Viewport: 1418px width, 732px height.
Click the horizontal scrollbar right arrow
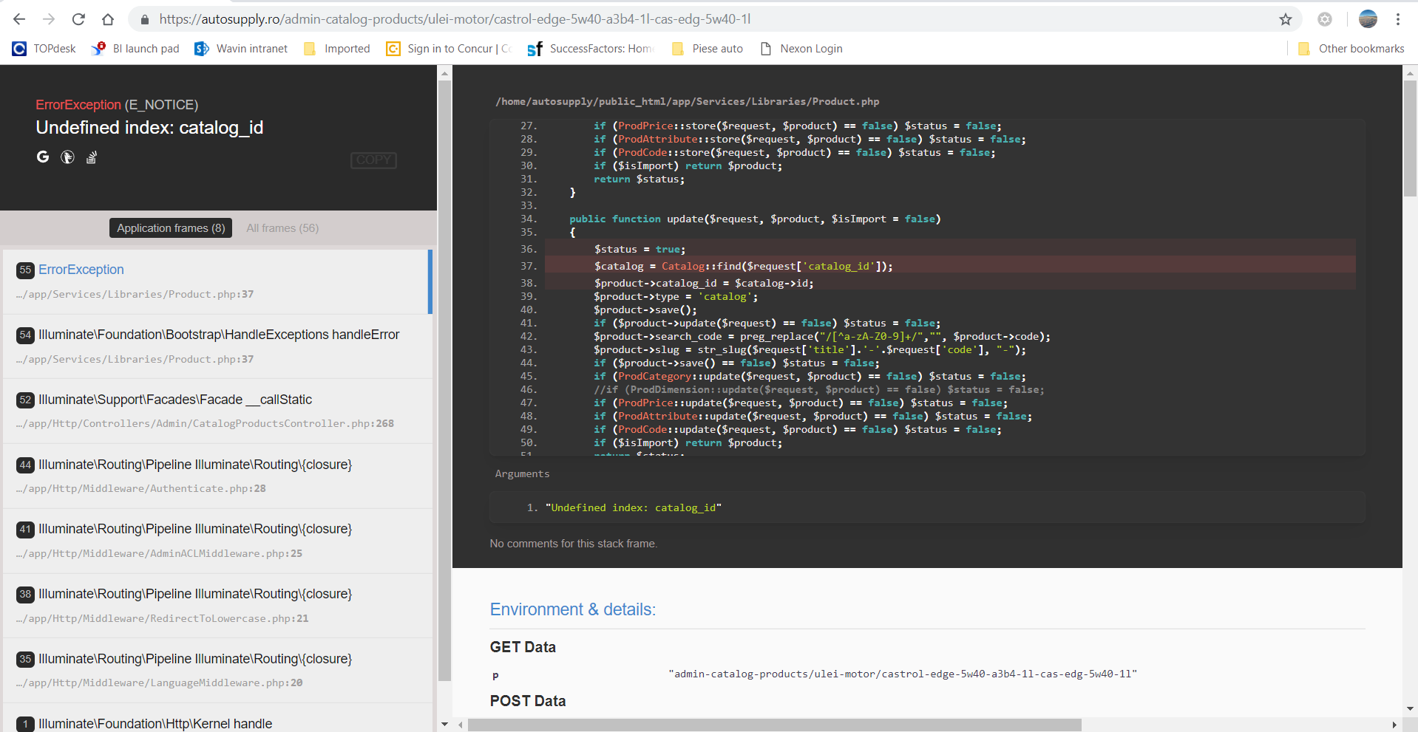1394,725
